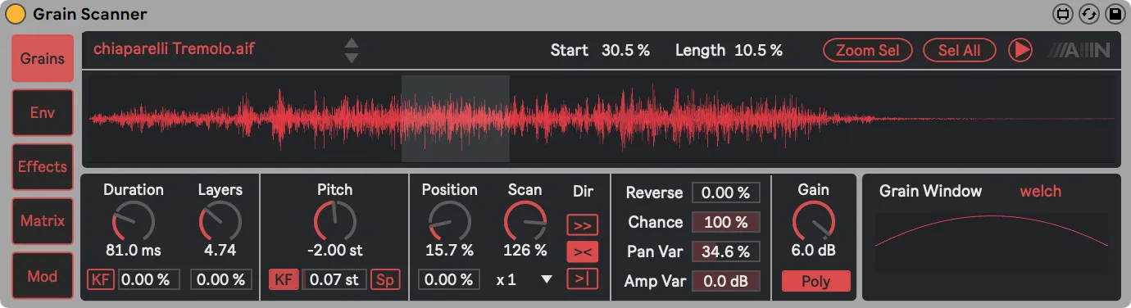Open the welch grain window type selector

coord(1040,191)
